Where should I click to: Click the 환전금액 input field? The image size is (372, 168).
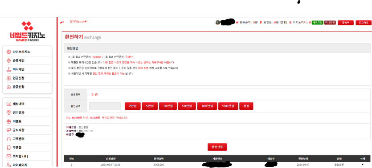(x=105, y=106)
